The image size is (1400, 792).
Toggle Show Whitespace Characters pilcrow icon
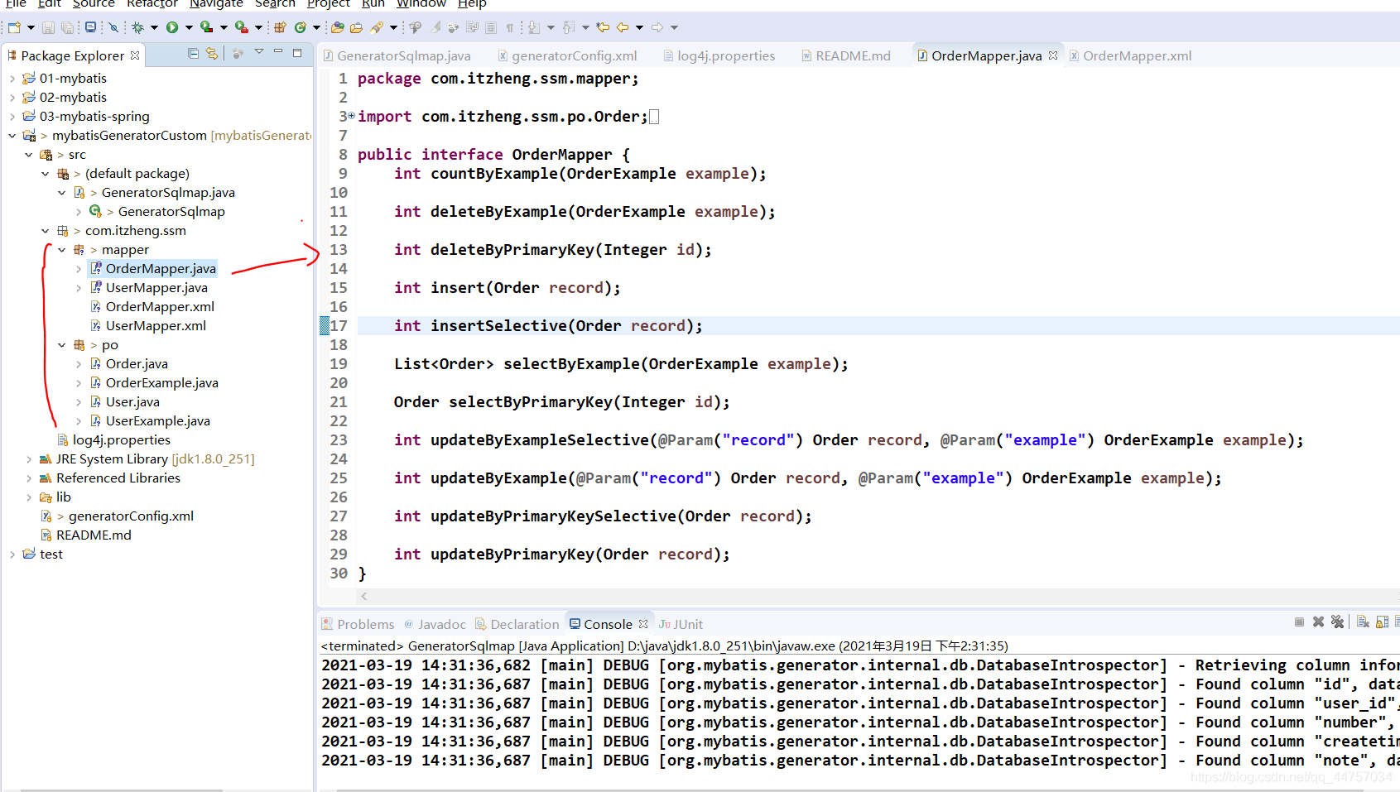click(x=510, y=27)
